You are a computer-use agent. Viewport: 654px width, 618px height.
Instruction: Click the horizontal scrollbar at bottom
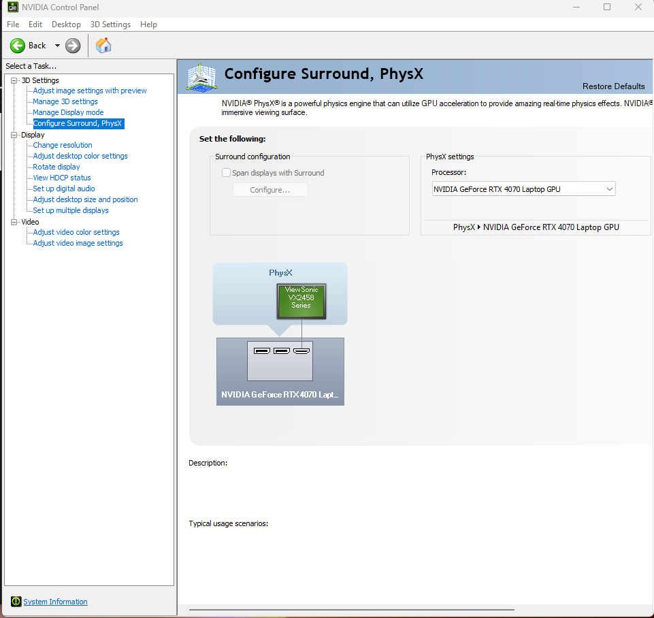click(352, 610)
